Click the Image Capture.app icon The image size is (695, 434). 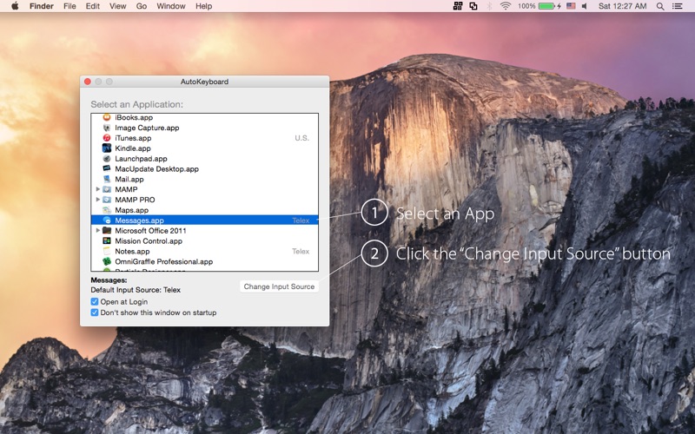107,128
